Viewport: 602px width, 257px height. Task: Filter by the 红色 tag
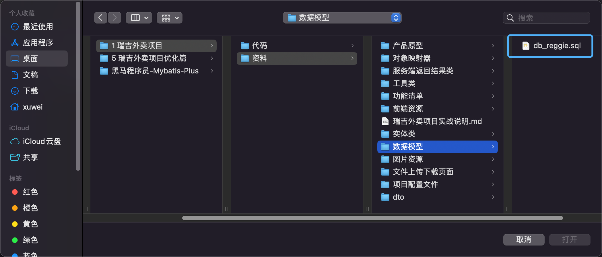[30, 192]
